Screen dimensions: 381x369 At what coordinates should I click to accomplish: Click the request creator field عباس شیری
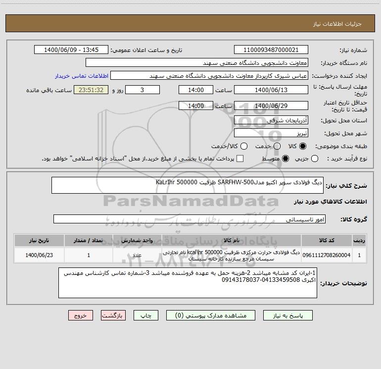tap(209, 76)
